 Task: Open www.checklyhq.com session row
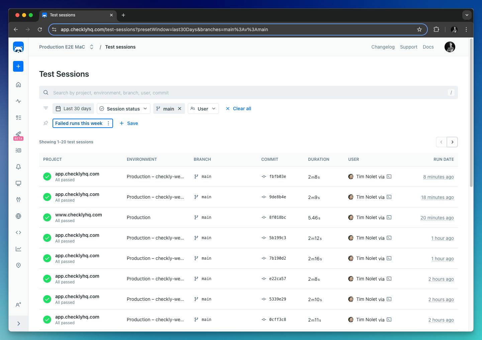point(249,217)
